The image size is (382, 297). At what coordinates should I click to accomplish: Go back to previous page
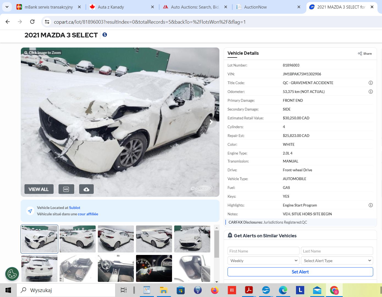pos(8,22)
